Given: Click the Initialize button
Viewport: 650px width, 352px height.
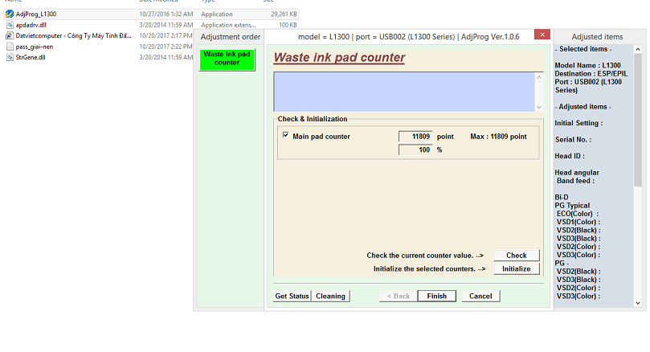Looking at the screenshot, I should click(516, 268).
